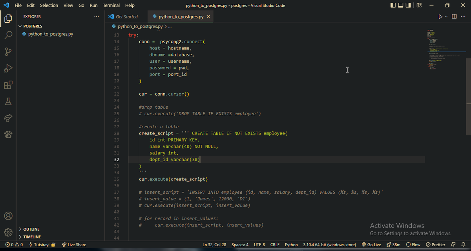471x251 pixels.
Task: Open python_to_postgres.py in Explorer tree
Action: [x=50, y=34]
